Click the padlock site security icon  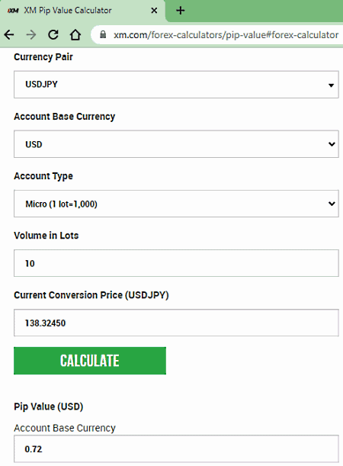103,35
